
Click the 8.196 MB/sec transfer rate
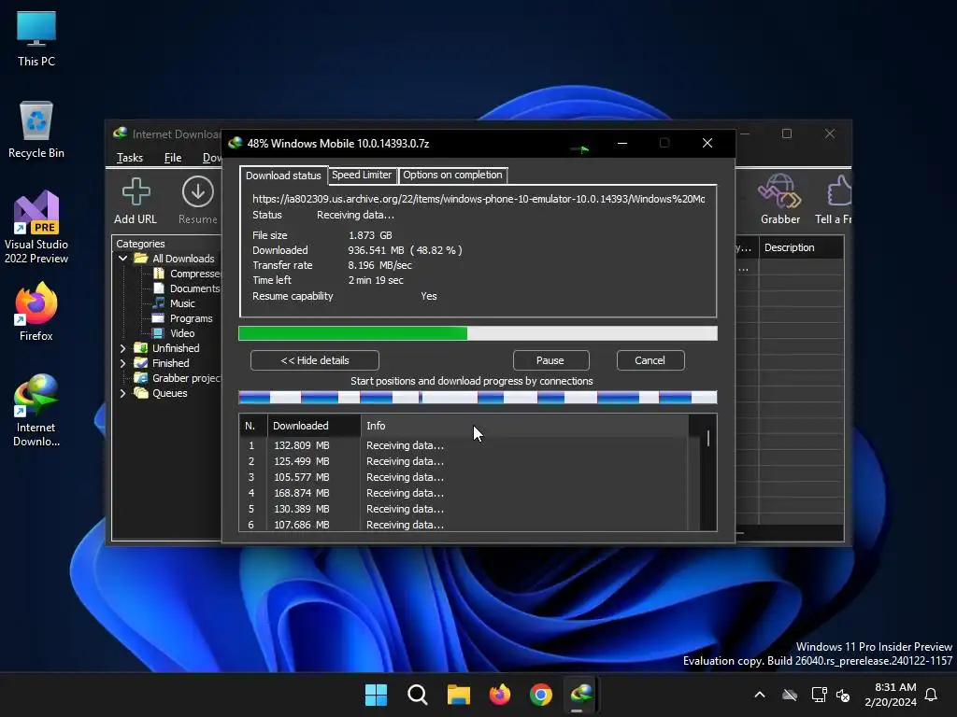(379, 265)
